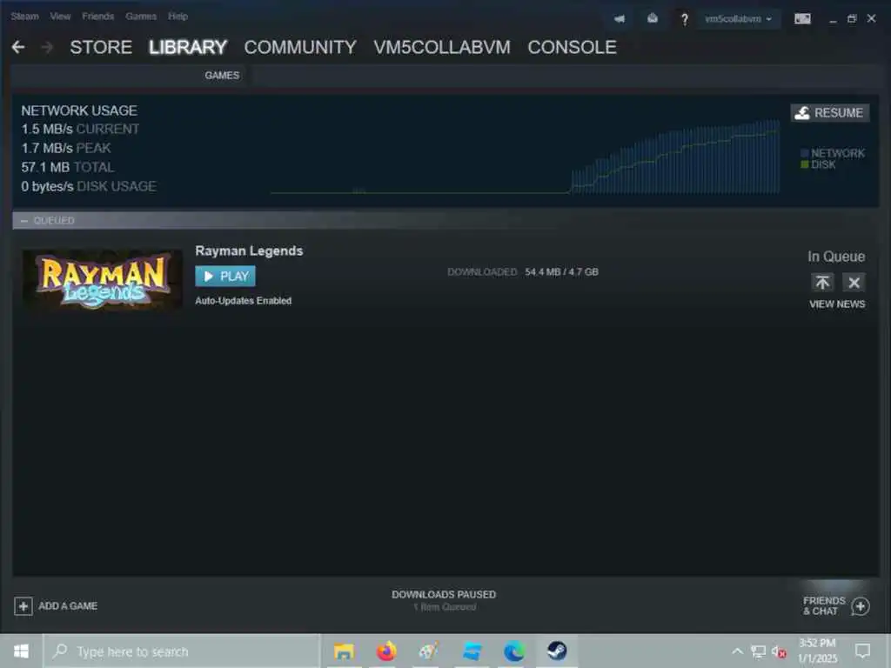Open View News for Rayman Legends

pos(837,304)
